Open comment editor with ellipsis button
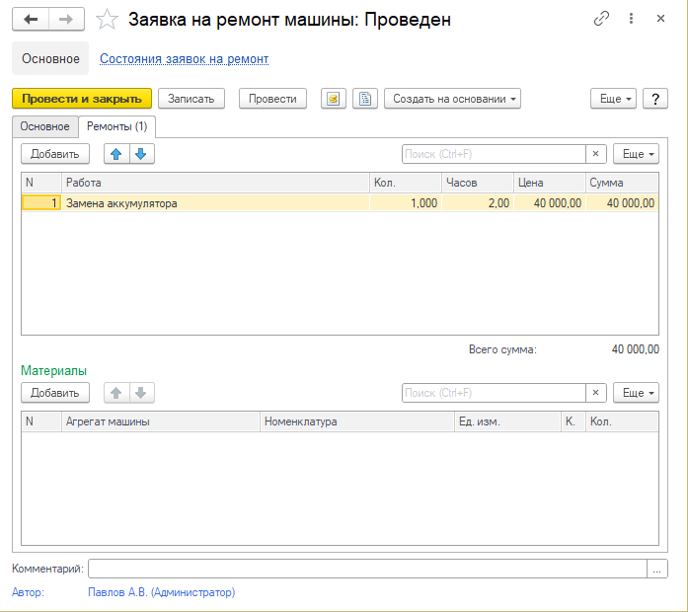 (656, 569)
